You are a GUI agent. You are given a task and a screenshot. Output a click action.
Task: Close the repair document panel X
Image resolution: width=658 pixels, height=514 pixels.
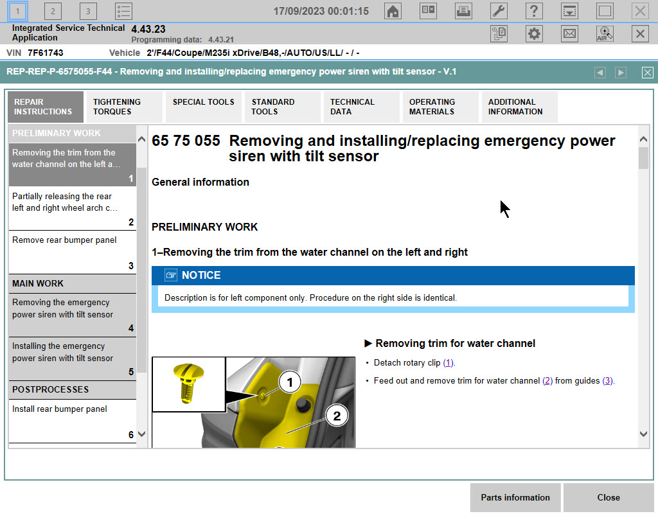coord(648,73)
